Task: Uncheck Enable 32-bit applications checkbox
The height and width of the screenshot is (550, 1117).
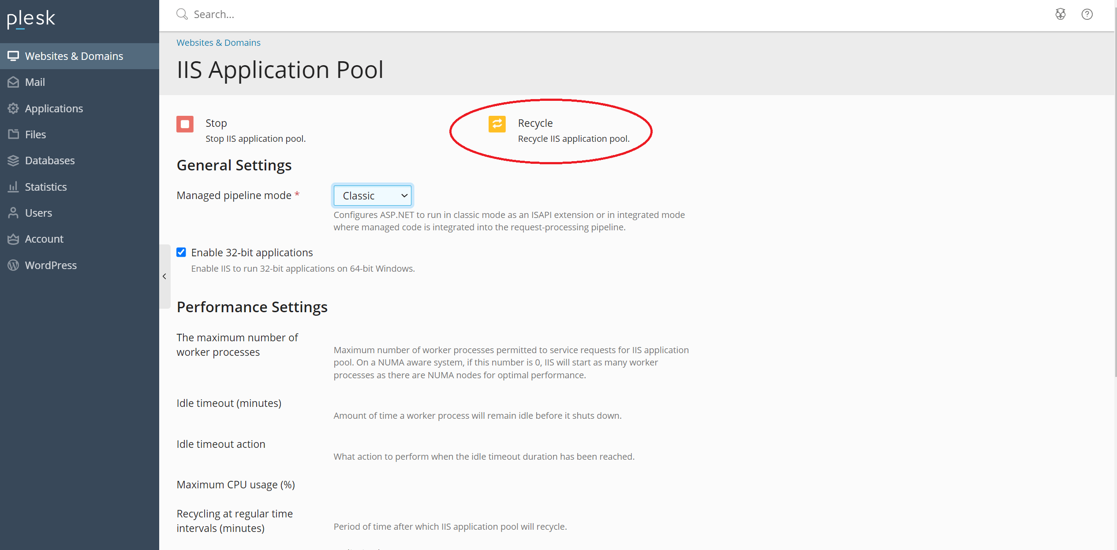Action: pos(181,252)
